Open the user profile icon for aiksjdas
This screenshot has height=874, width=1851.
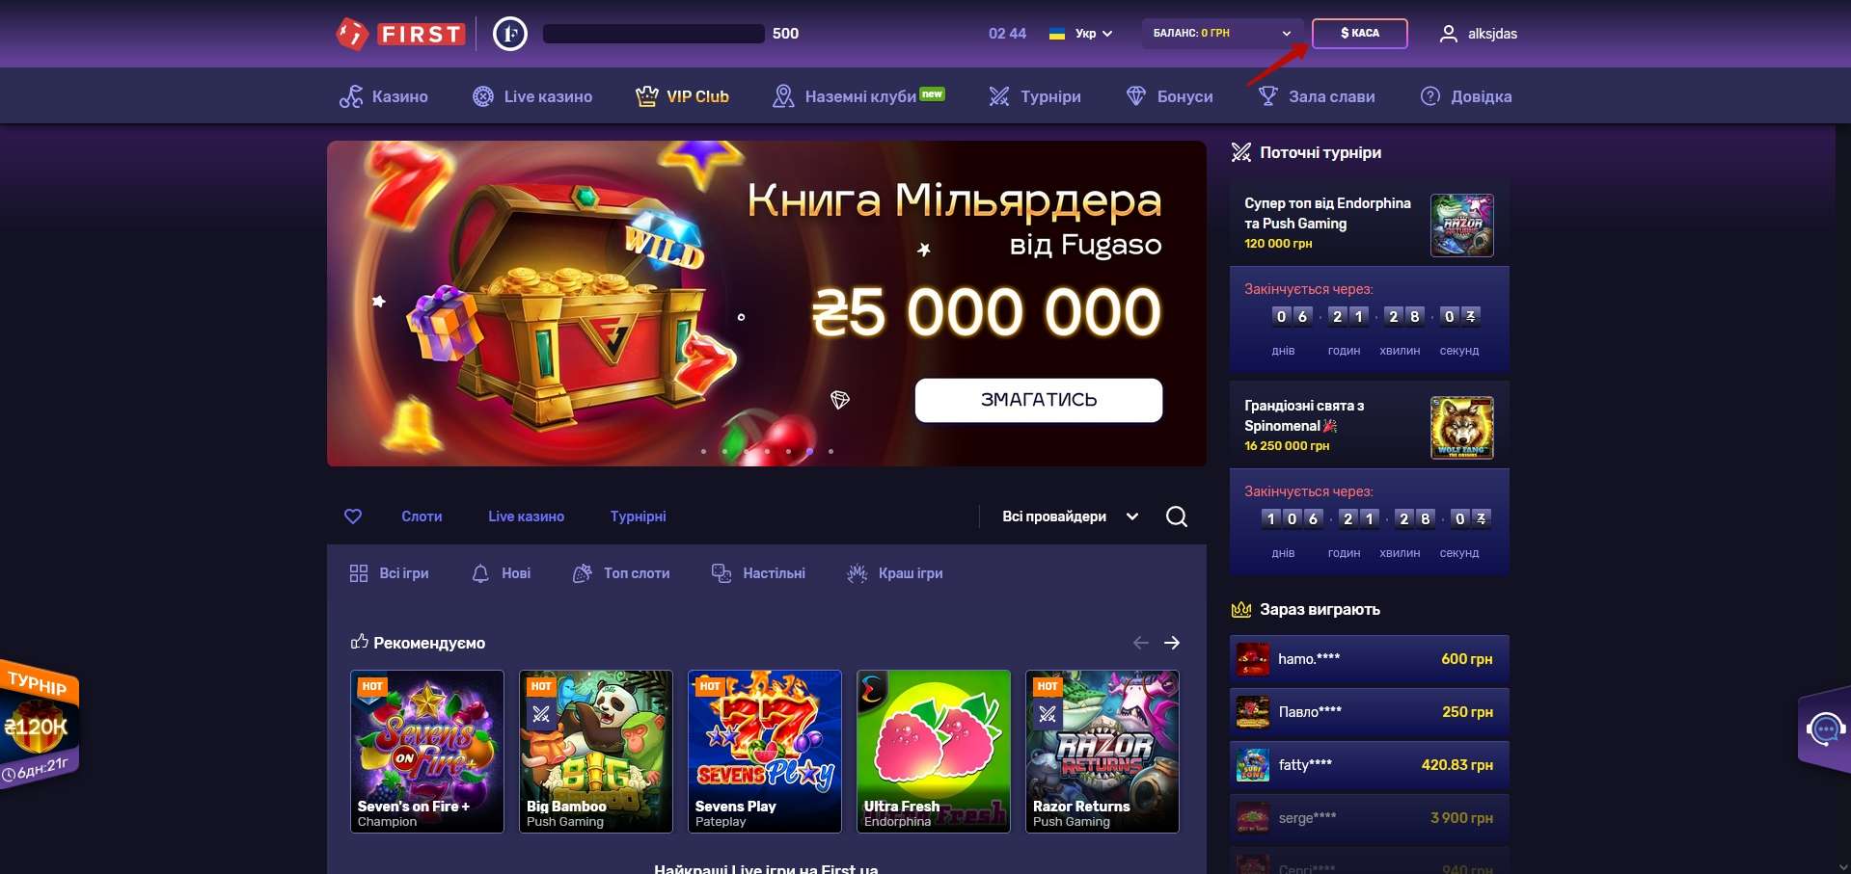pos(1448,34)
